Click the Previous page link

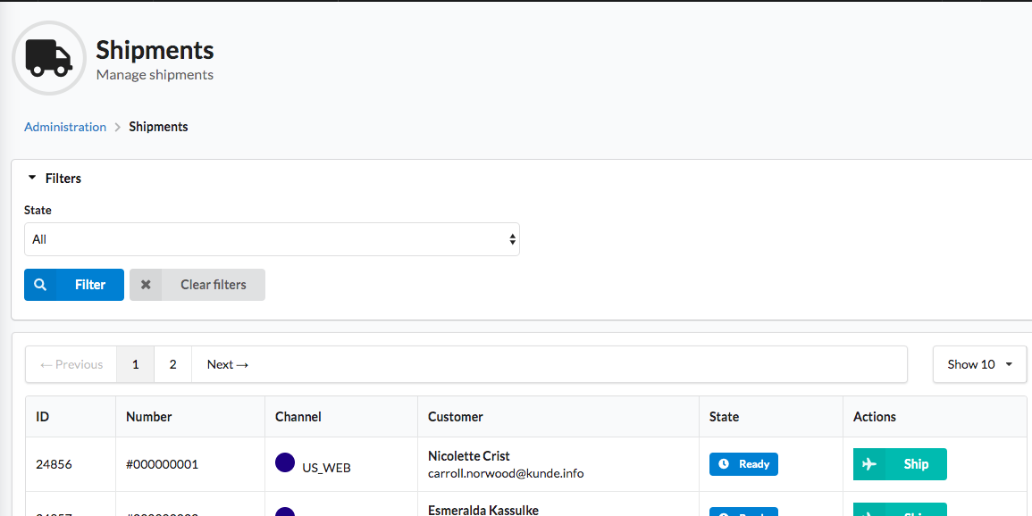click(71, 364)
